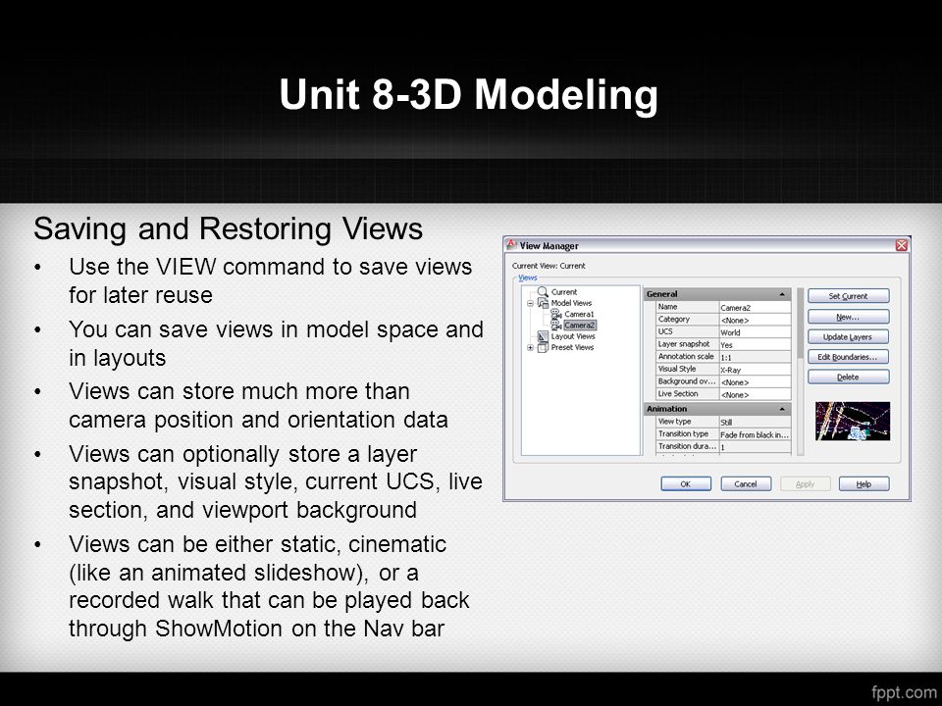
Task: Click the Annotation scale value 1:1
Action: (x=756, y=357)
